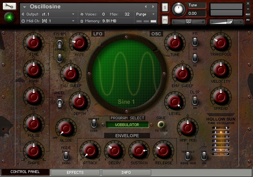Click the green Hollow Sun instrument icon
Image resolution: width=253 pixels, height=177 pixels.
tap(9, 17)
